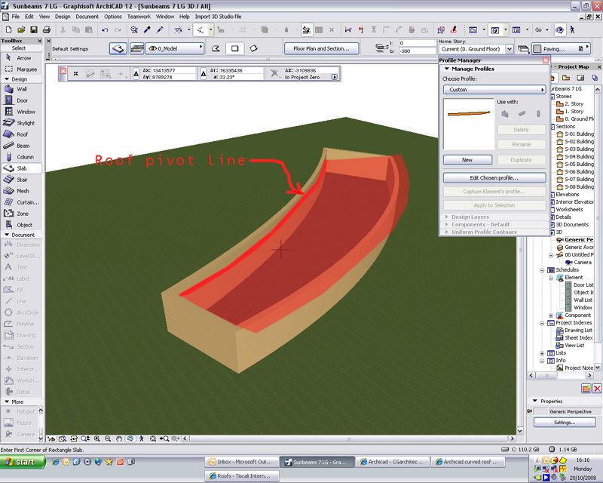This screenshot has width=603, height=483.
Task: Click the Windows start button
Action: (23, 462)
